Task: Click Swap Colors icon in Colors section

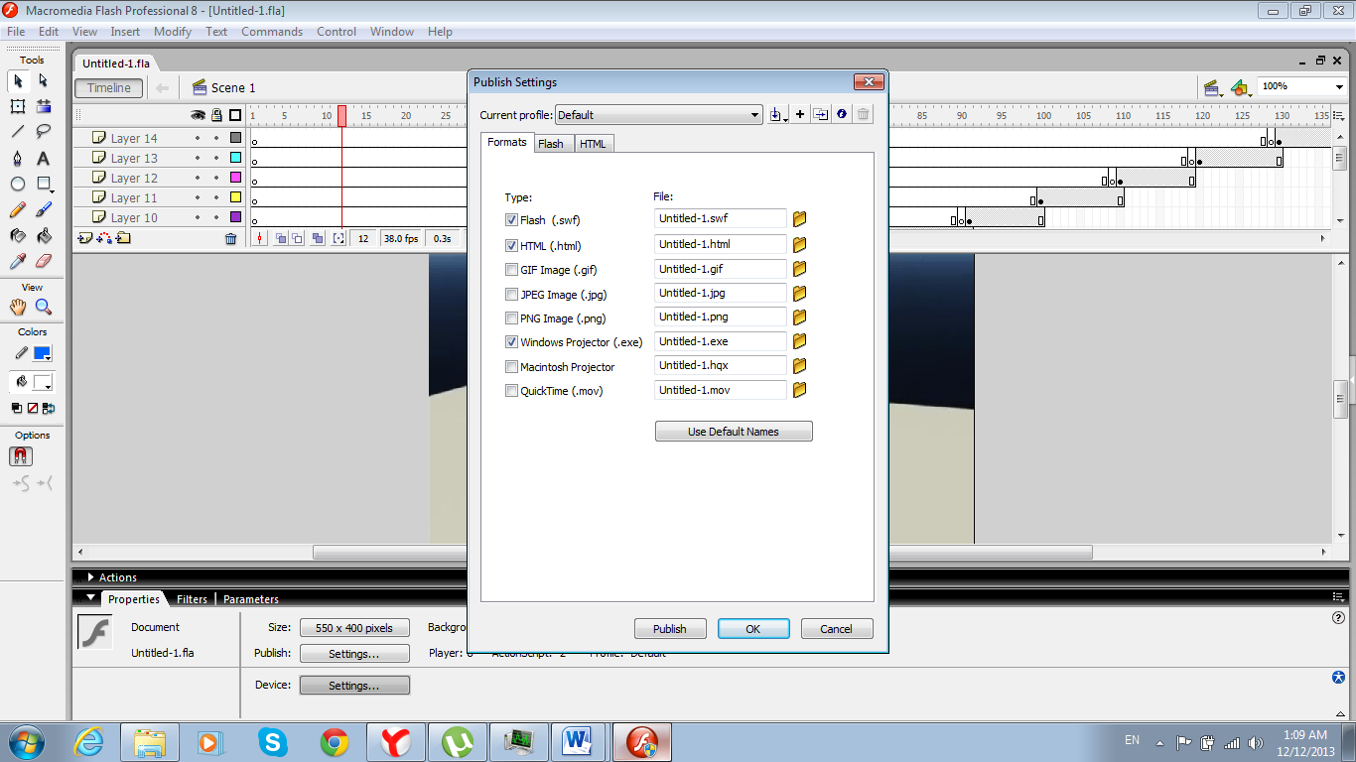Action: tap(49, 408)
